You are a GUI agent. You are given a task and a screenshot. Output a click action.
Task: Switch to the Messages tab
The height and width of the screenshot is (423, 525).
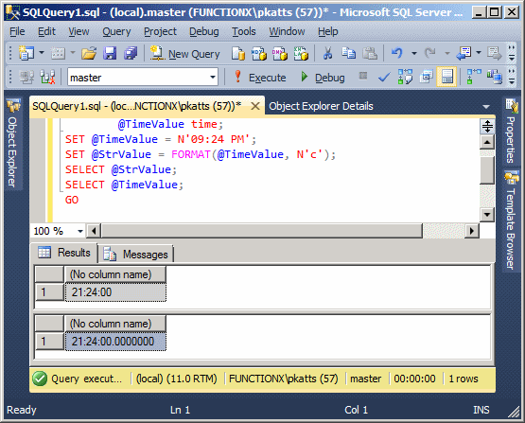coord(136,255)
